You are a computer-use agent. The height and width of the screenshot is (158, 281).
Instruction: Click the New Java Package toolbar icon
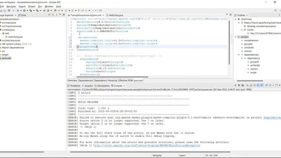[x=44, y=11]
